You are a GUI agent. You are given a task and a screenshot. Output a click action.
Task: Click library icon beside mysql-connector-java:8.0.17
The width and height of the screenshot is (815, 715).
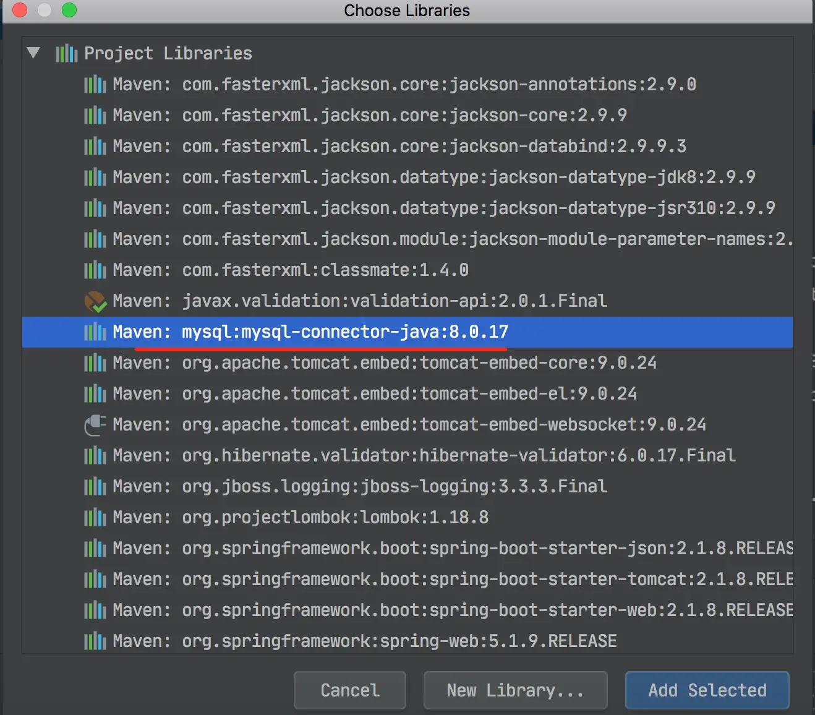(95, 332)
